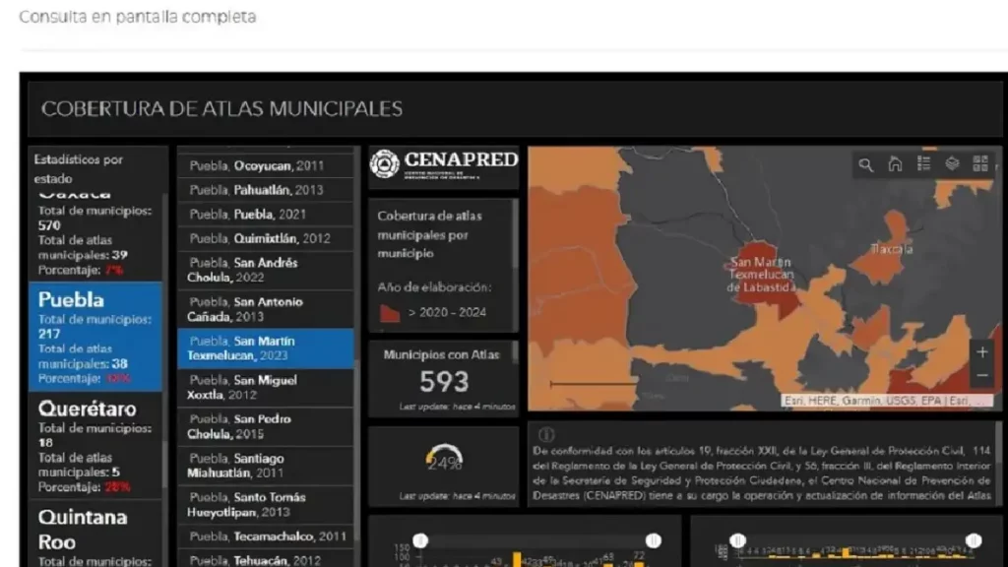Select Puebla, Pahuatlán, 2013 row
The height and width of the screenshot is (567, 1008).
tap(265, 190)
